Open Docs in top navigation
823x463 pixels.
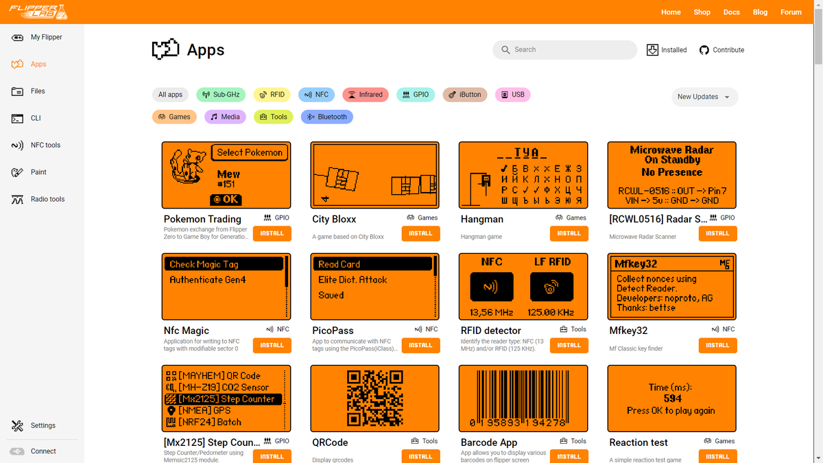[731, 12]
